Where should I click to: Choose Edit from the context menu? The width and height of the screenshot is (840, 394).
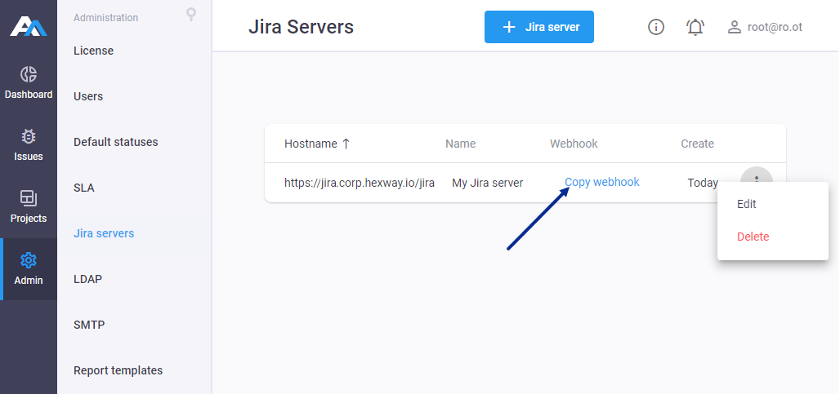746,204
